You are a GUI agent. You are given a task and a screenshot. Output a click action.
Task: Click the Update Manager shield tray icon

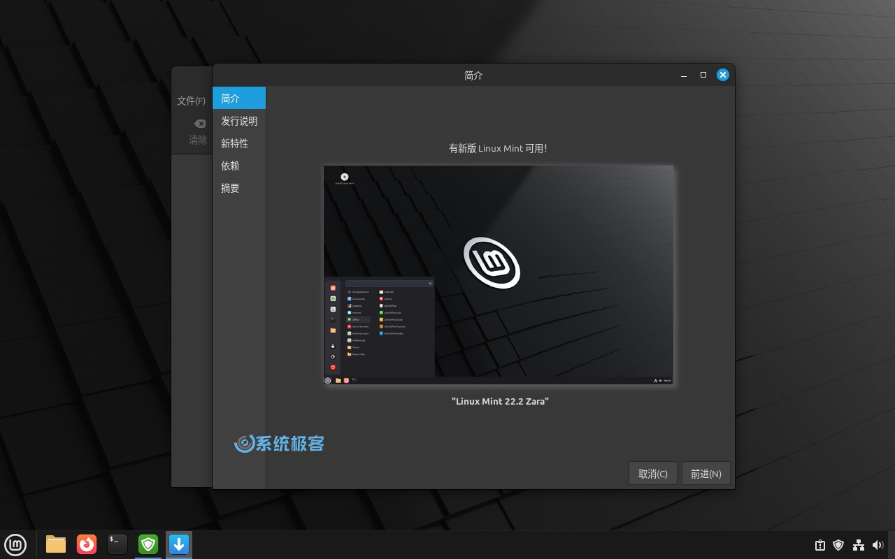point(838,545)
